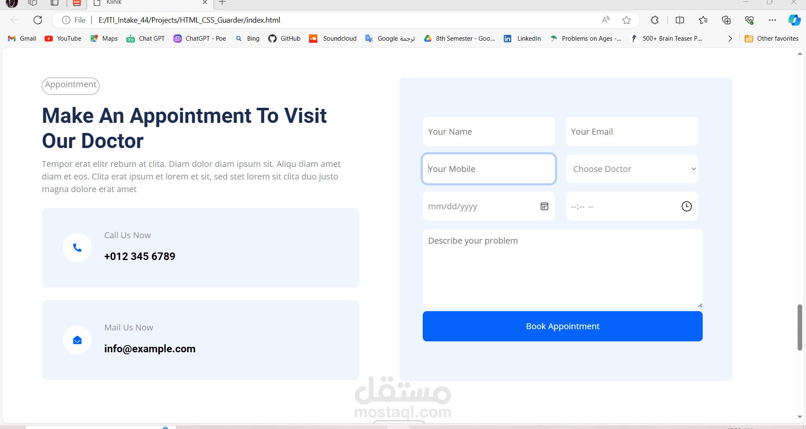Show more bookmarks overflow chevron
This screenshot has height=429, width=806.
tap(730, 39)
